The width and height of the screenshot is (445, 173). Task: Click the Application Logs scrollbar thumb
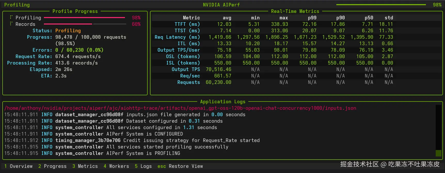pyautogui.click(x=438, y=153)
